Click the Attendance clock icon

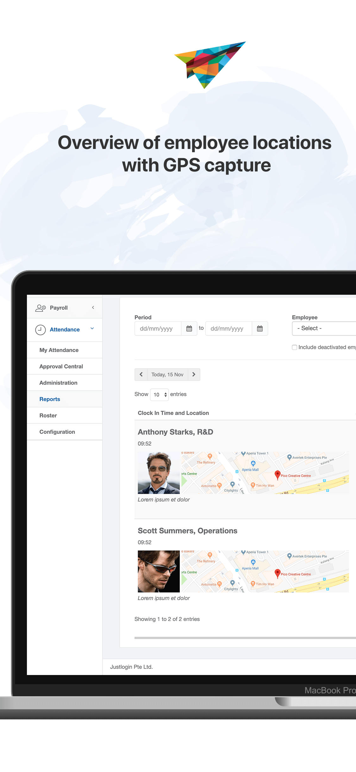point(40,330)
